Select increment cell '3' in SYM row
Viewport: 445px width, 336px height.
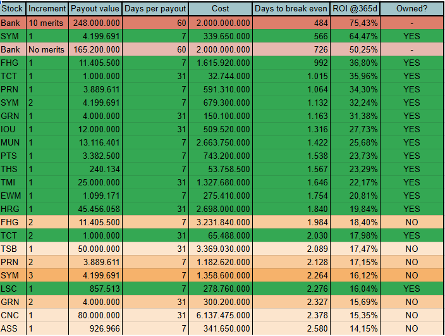[x=47, y=275]
